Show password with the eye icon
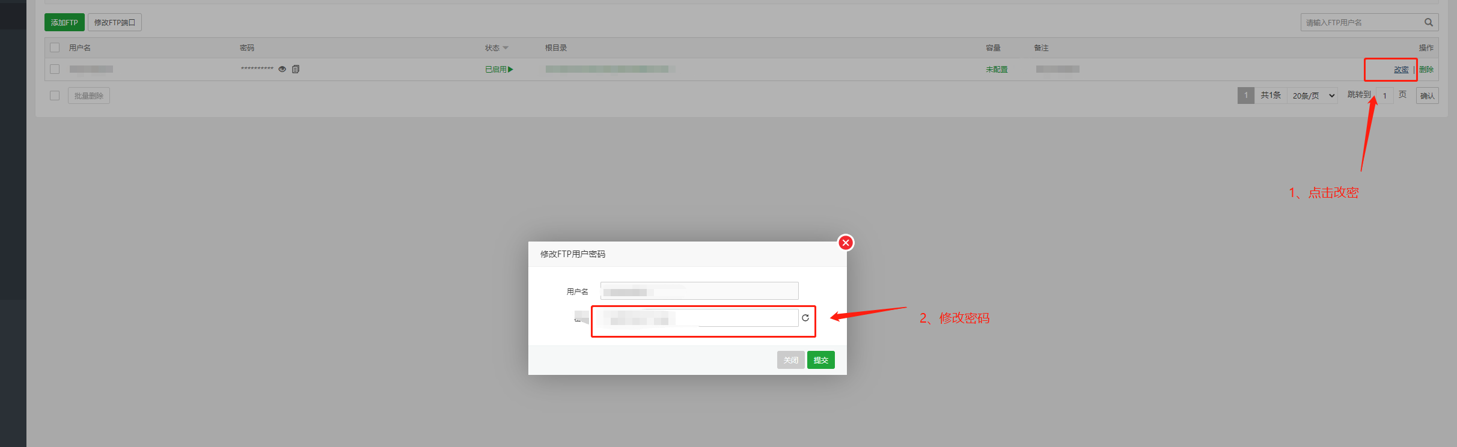 click(x=282, y=69)
